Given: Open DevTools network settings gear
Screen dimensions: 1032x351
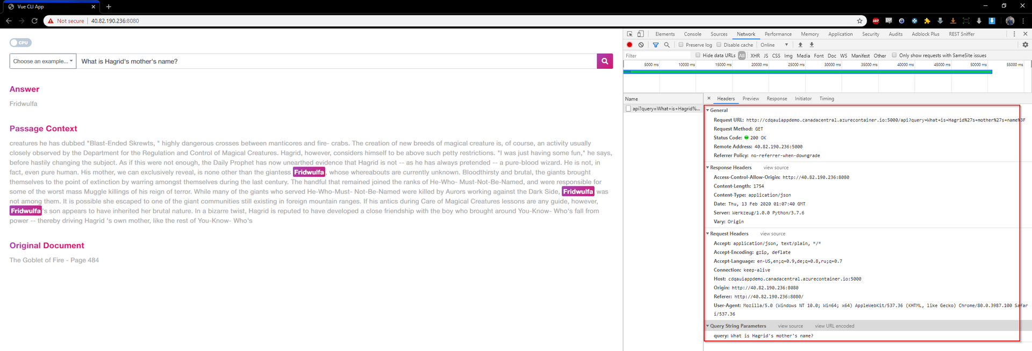Looking at the screenshot, I should pyautogui.click(x=1025, y=45).
